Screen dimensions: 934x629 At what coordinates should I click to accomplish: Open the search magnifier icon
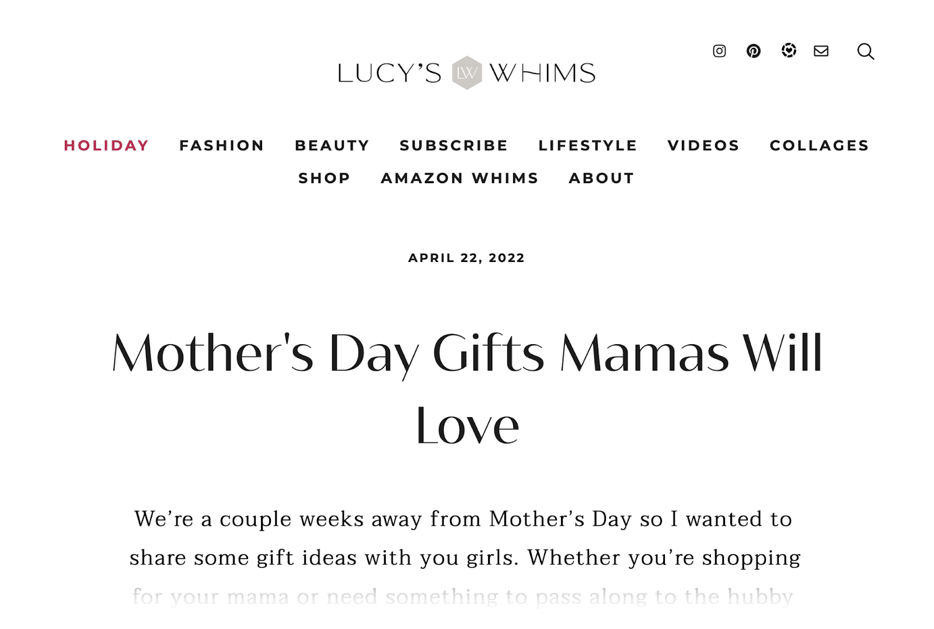[x=866, y=52]
